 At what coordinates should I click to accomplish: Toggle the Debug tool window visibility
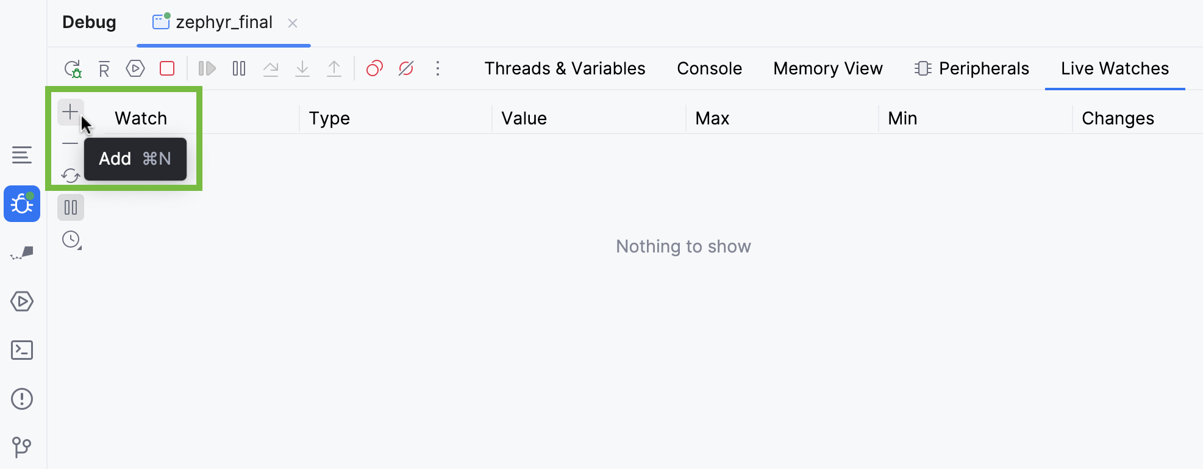point(22,204)
